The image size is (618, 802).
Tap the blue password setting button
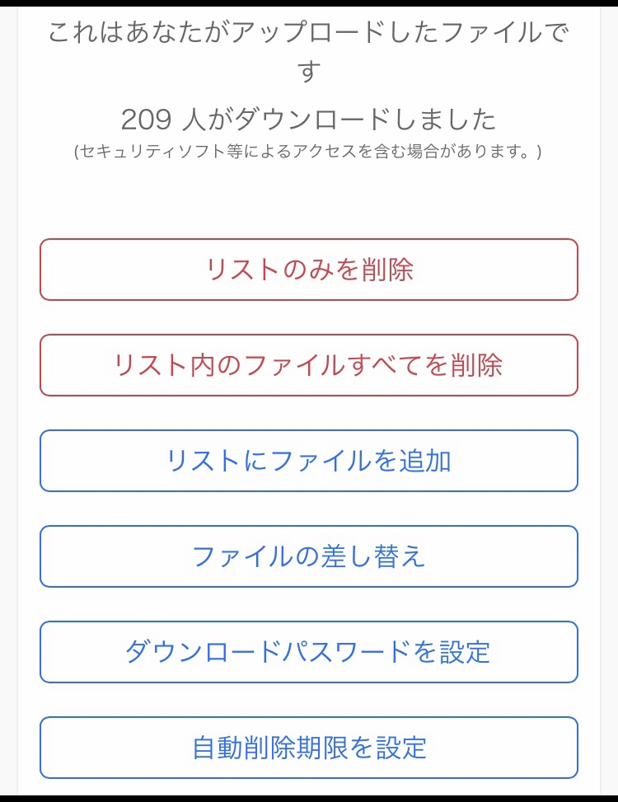pos(309,652)
